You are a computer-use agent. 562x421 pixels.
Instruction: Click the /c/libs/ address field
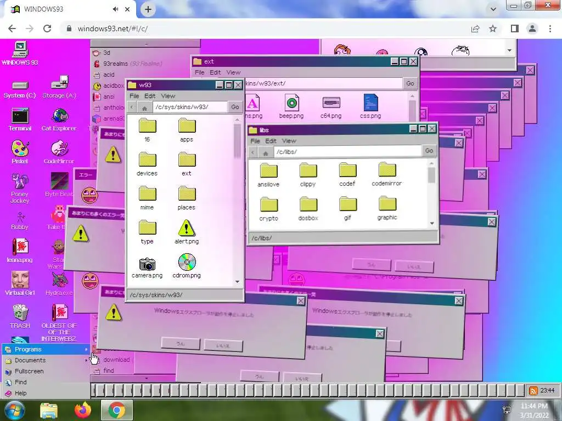click(347, 152)
